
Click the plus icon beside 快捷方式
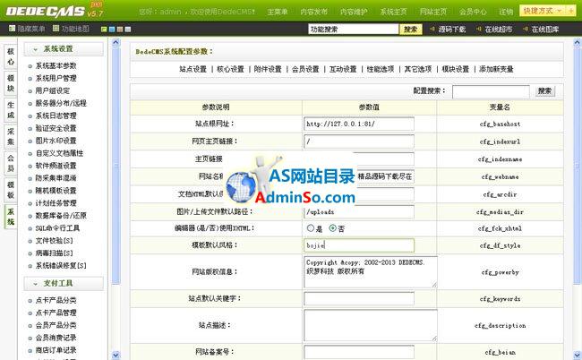(x=570, y=11)
